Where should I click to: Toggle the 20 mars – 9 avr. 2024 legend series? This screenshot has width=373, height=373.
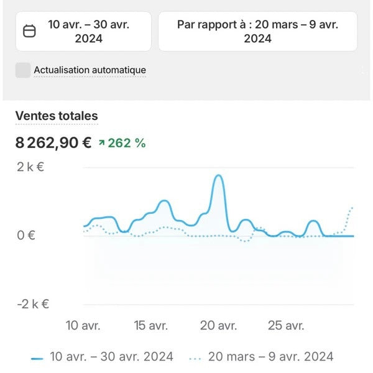click(x=261, y=357)
